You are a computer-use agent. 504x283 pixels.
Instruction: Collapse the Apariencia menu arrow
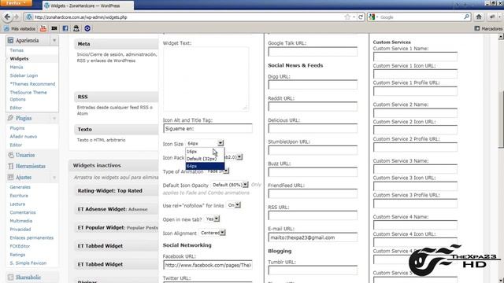54,40
